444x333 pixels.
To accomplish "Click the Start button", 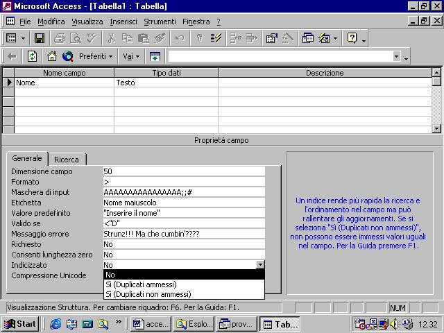I will coord(20,324).
